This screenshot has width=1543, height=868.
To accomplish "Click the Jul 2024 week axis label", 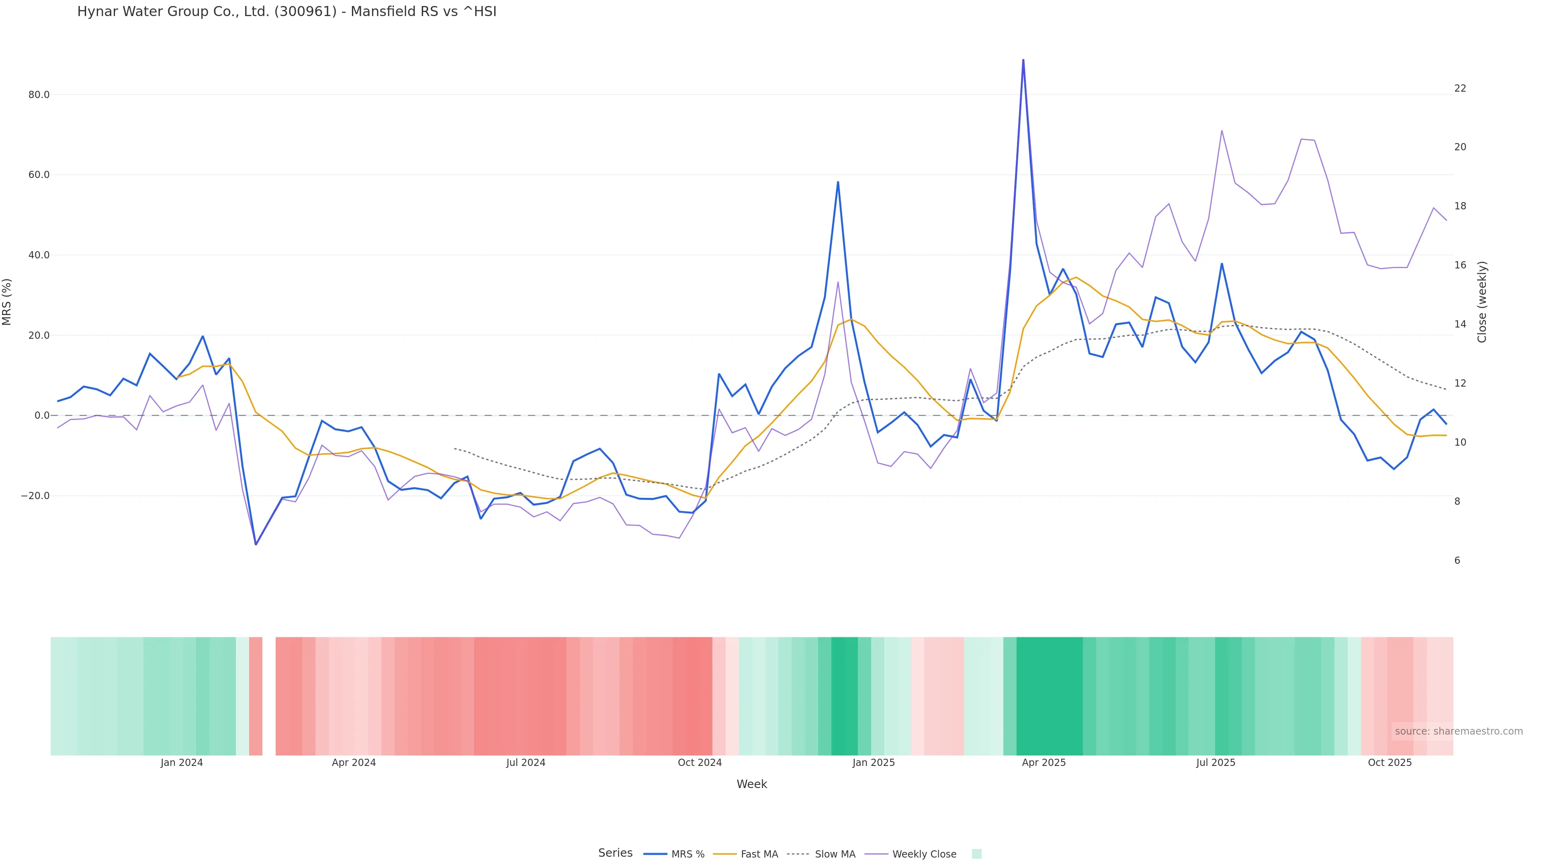I will 525,763.
